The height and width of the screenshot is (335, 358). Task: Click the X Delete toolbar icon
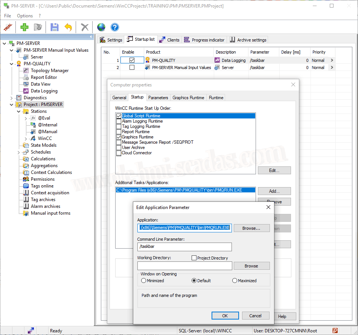(x=85, y=27)
